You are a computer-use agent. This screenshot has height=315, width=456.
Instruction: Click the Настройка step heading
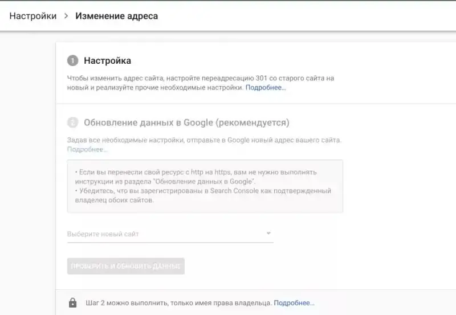click(x=108, y=61)
